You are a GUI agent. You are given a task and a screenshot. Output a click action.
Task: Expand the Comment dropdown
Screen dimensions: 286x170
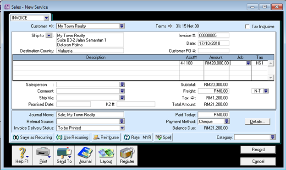(122, 91)
